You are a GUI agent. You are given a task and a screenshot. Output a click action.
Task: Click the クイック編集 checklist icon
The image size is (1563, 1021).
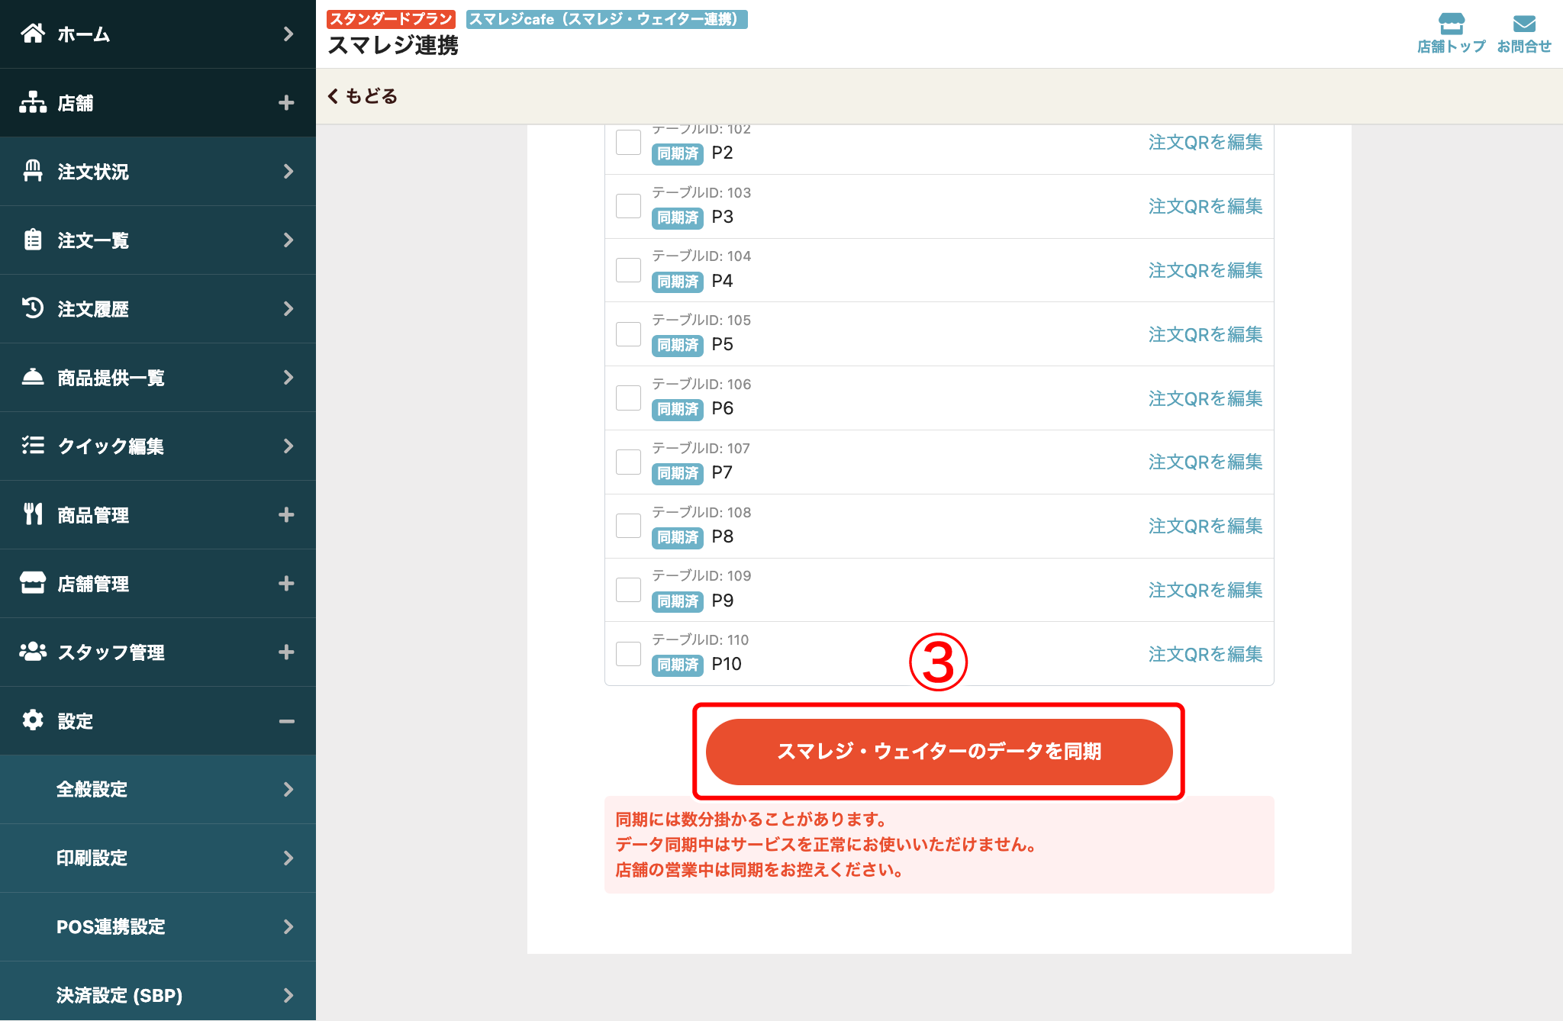point(33,445)
